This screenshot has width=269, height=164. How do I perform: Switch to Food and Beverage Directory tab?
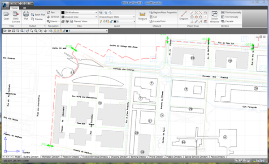point(95,157)
